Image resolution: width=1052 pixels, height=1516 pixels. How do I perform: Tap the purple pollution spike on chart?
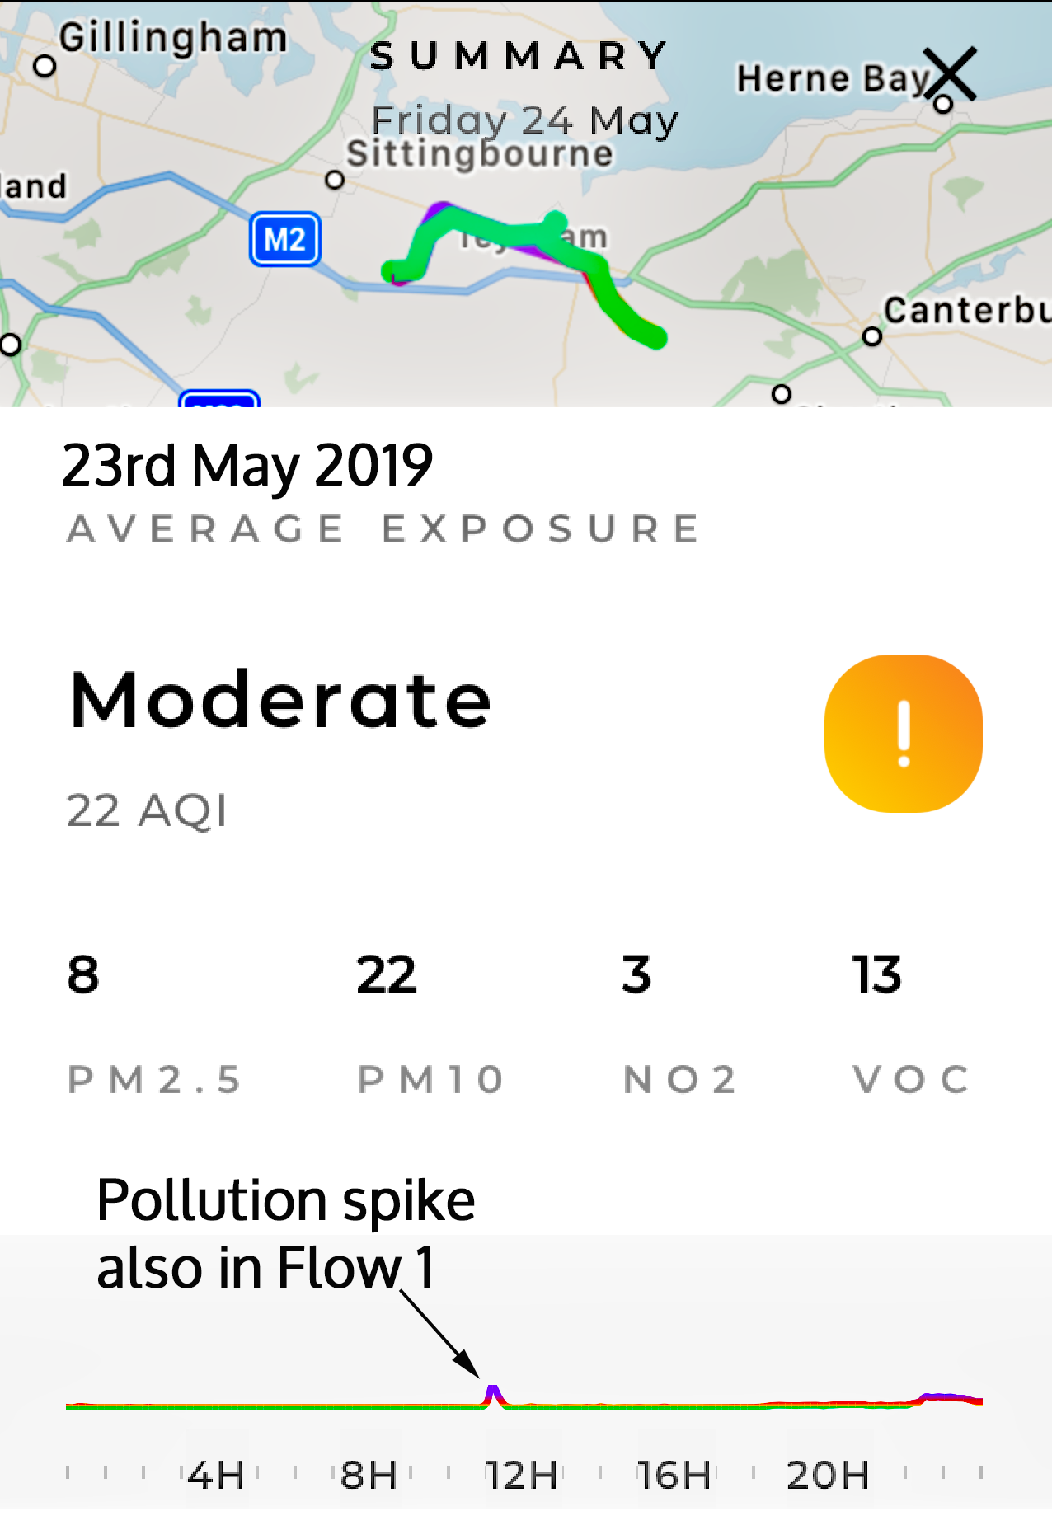point(493,1393)
